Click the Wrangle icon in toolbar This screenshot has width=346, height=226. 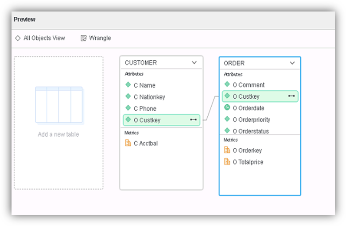tap(84, 38)
